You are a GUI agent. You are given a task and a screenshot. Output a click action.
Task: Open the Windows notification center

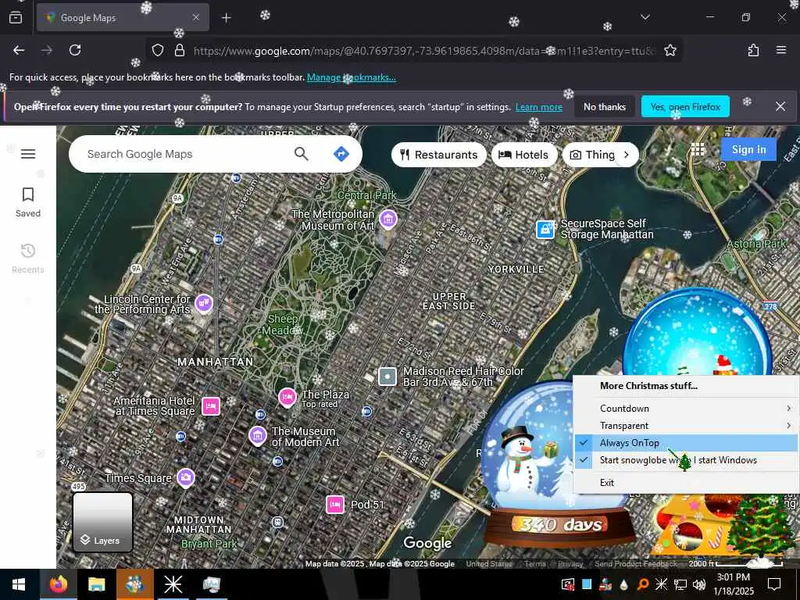[x=774, y=584]
